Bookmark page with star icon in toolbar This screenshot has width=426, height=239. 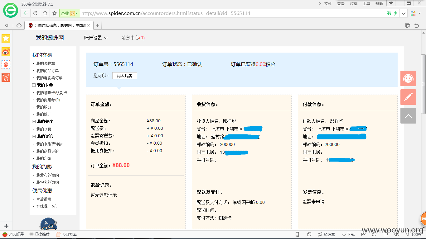click(x=55, y=13)
